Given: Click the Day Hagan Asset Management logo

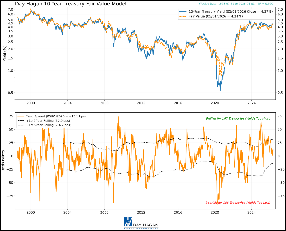Looking at the screenshot, I should 141,223.
